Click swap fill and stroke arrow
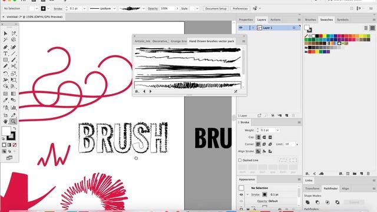 tap(15, 128)
